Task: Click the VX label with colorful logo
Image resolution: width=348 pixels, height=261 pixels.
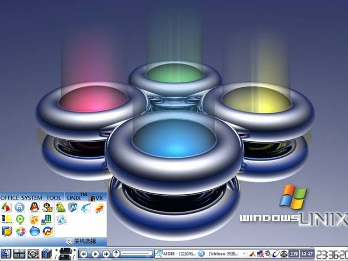Action: point(96,198)
